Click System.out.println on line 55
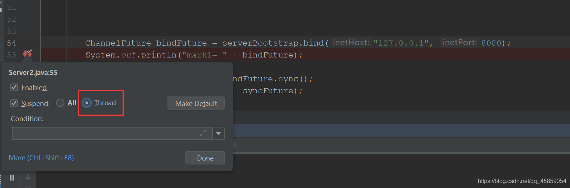 tap(131, 55)
